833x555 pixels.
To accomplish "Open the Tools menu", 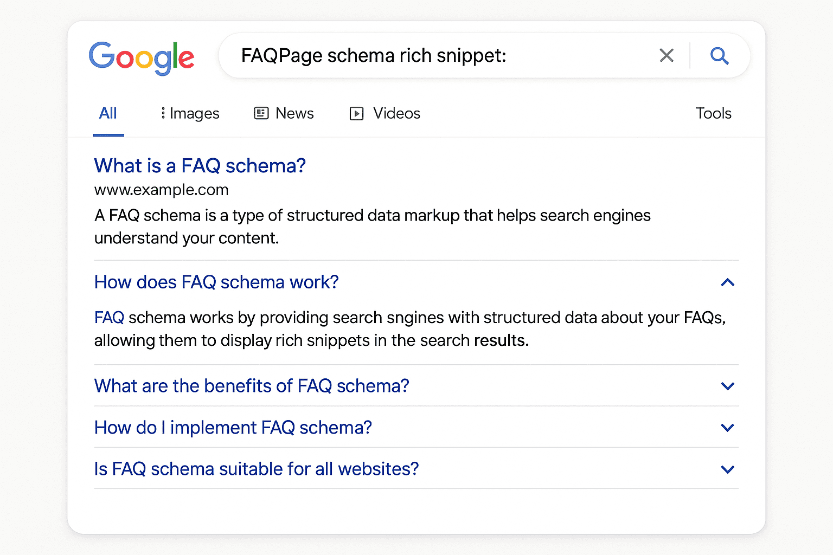I will (x=713, y=113).
